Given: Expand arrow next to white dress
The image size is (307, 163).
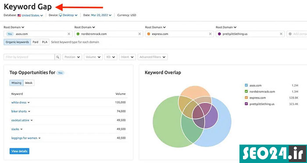Looking at the screenshot, I should pyautogui.click(x=29, y=103).
